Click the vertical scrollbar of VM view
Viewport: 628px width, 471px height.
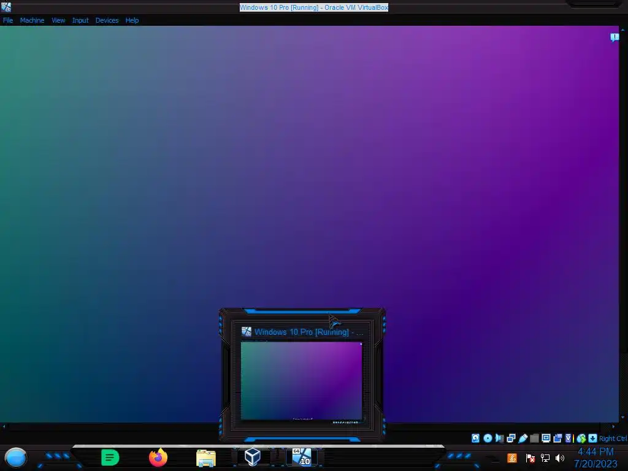coord(623,224)
